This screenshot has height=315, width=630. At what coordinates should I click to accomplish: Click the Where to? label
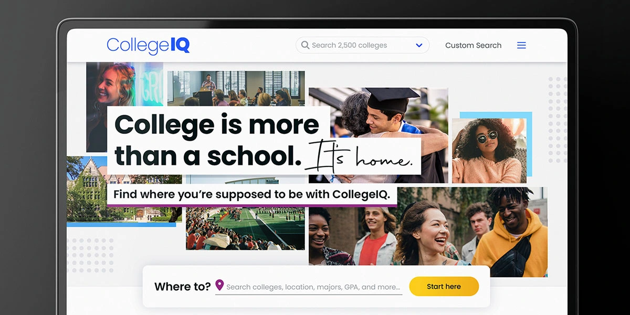tap(182, 287)
